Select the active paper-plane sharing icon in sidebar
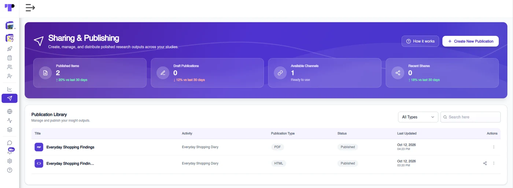Screen dimensions: 513x188 pyautogui.click(x=10, y=98)
